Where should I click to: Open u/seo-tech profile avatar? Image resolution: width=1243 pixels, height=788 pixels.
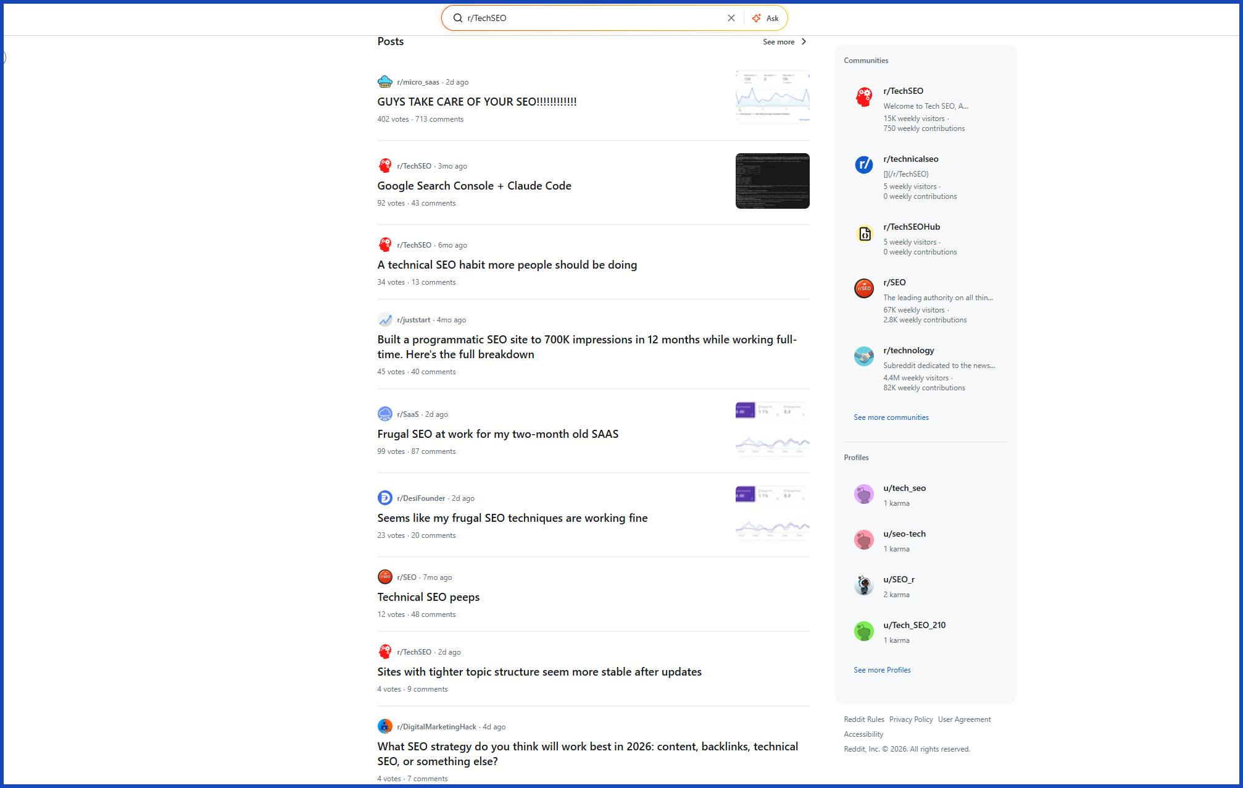tap(864, 540)
